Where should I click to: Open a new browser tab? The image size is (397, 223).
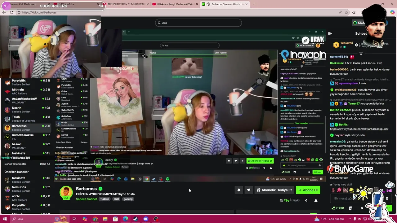pyautogui.click(x=254, y=4)
